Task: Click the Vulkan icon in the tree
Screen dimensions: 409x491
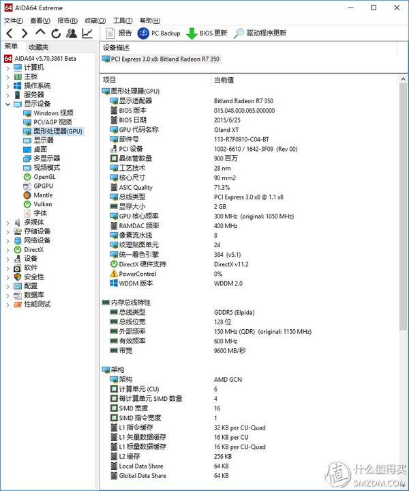Action: pos(27,204)
